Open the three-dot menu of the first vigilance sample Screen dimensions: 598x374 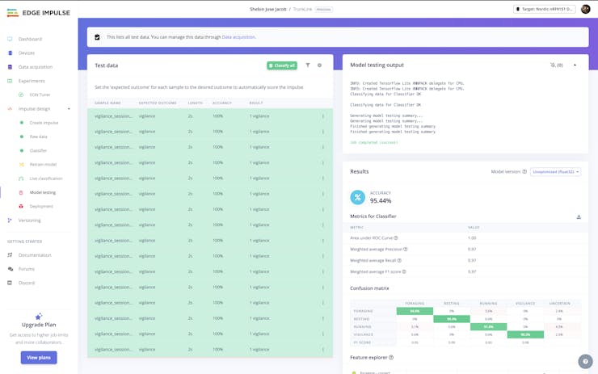coord(323,116)
